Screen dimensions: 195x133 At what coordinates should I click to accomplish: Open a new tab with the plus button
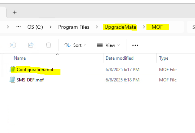(15, 13)
